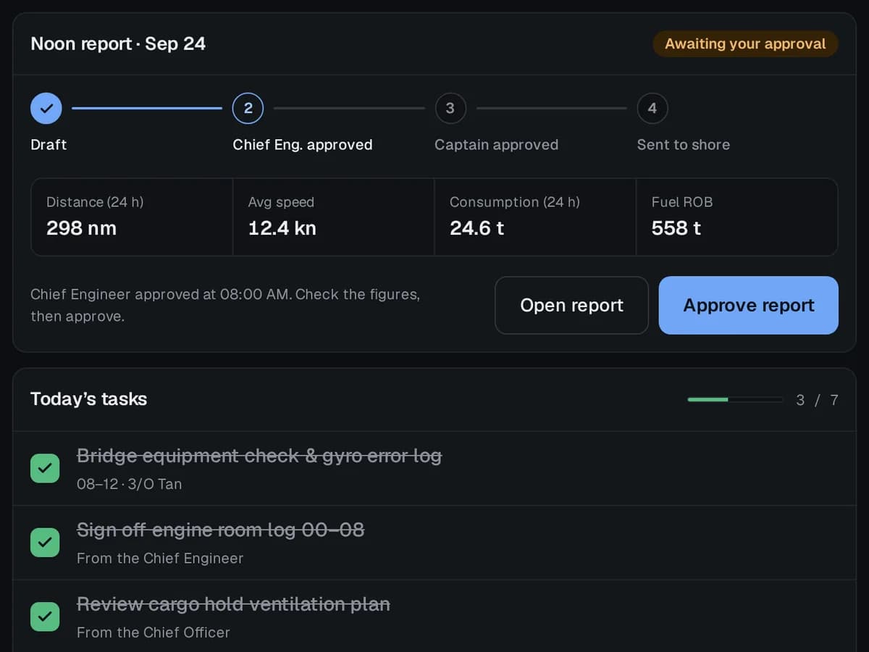This screenshot has width=869, height=652.
Task: Click Sign off engine room log 00–08
Action: click(x=221, y=530)
